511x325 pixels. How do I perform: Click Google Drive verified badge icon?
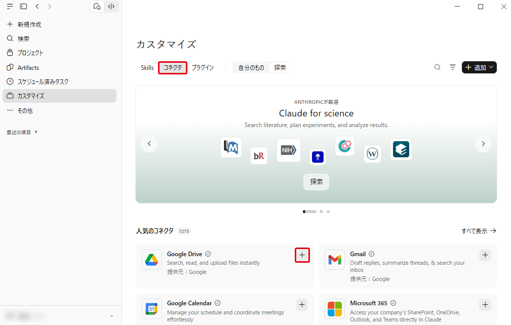point(208,254)
